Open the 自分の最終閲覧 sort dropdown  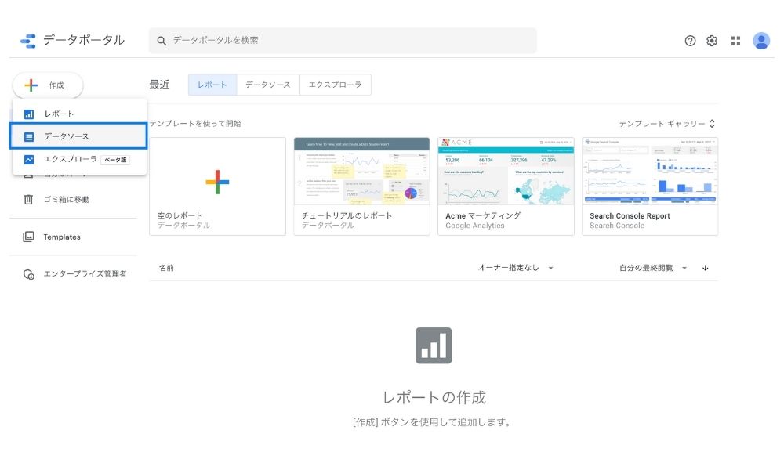653,268
